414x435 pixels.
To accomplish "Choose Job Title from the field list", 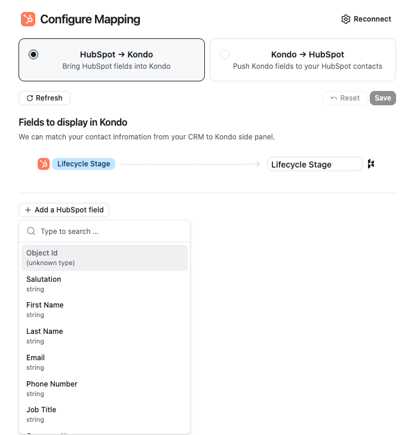I will coord(105,415).
